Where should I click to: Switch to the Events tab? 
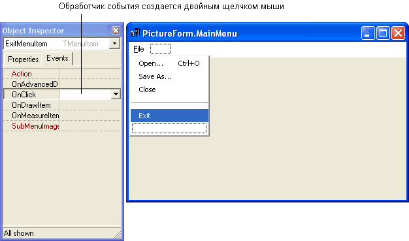click(57, 58)
